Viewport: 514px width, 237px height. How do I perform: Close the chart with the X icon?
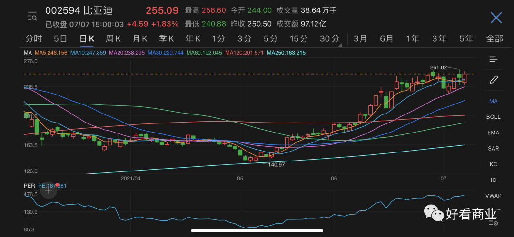tap(496, 18)
